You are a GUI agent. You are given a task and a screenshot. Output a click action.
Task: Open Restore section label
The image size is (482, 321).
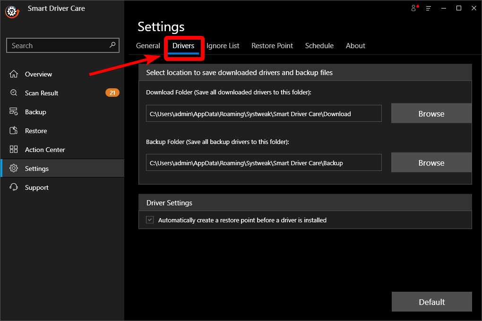tap(36, 131)
